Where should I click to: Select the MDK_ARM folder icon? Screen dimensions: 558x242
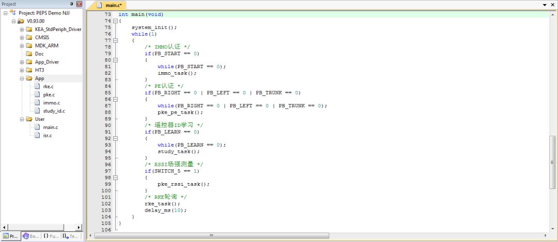tap(29, 45)
